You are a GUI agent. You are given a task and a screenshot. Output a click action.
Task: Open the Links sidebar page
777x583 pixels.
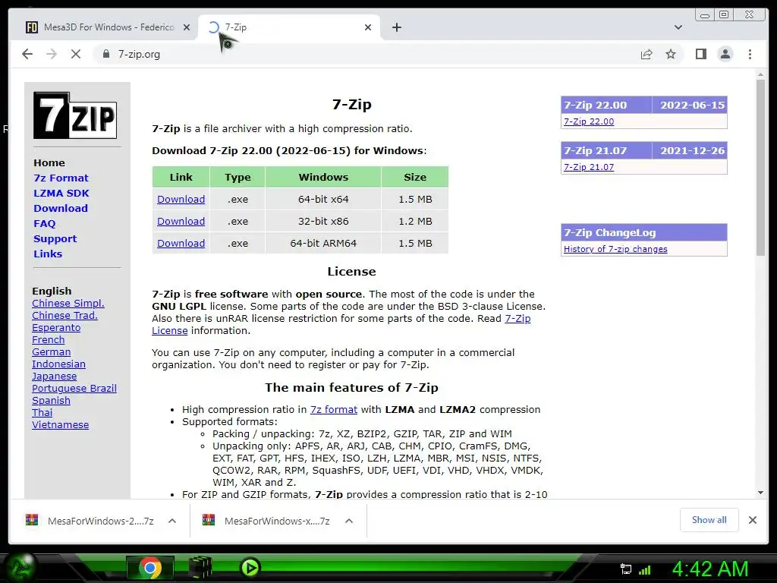point(48,254)
